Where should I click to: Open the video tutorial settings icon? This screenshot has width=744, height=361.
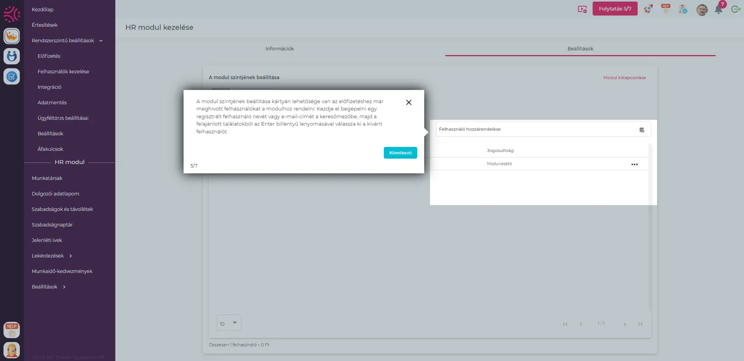[x=582, y=9]
